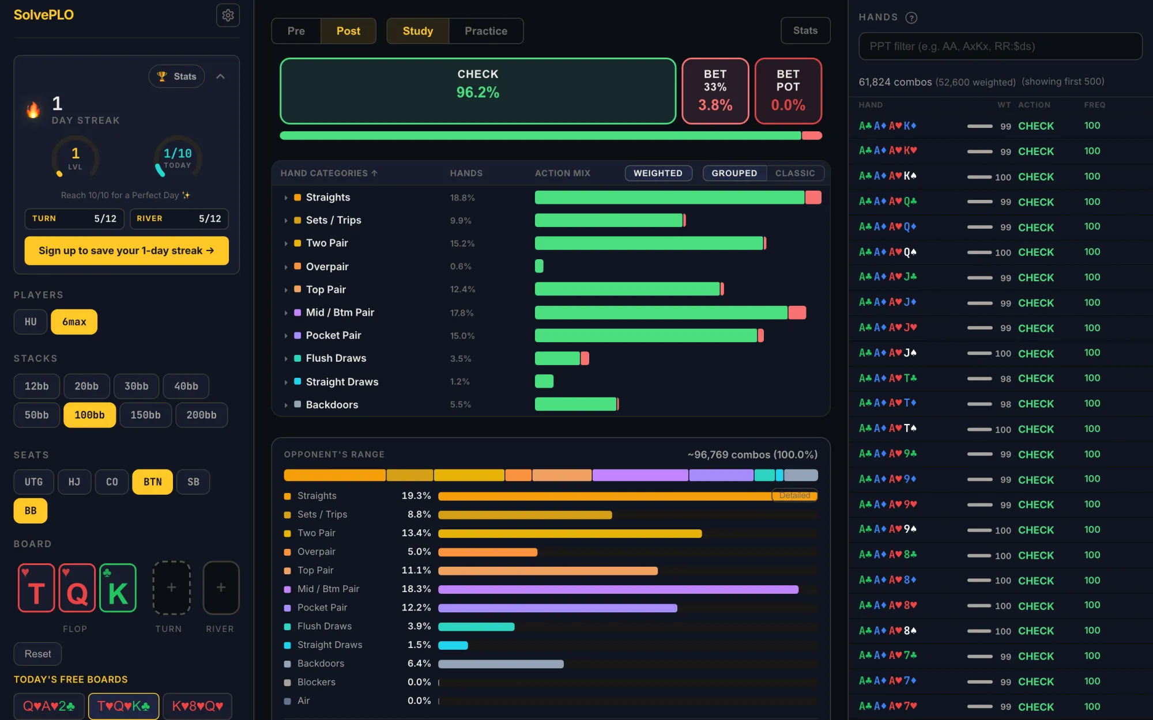Viewport: 1153px width, 720px height.
Task: Open the Practice tab
Action: click(486, 31)
